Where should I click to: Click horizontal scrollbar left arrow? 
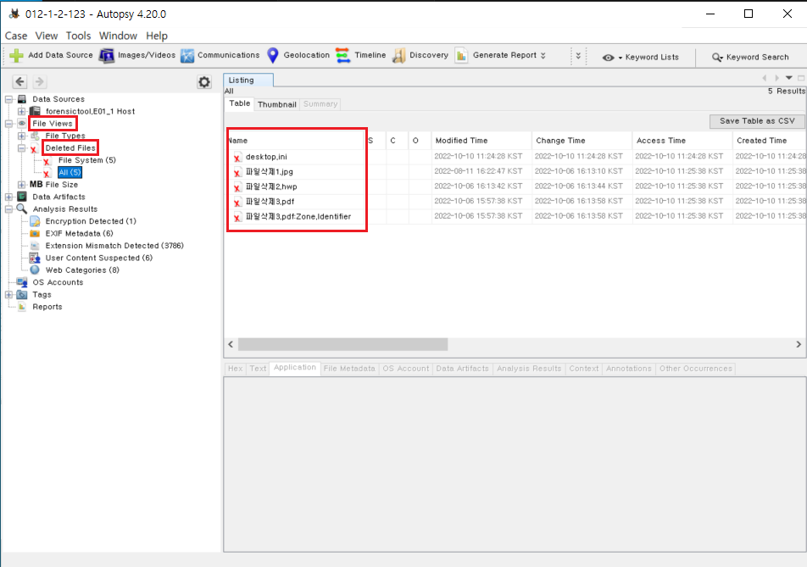[x=231, y=344]
